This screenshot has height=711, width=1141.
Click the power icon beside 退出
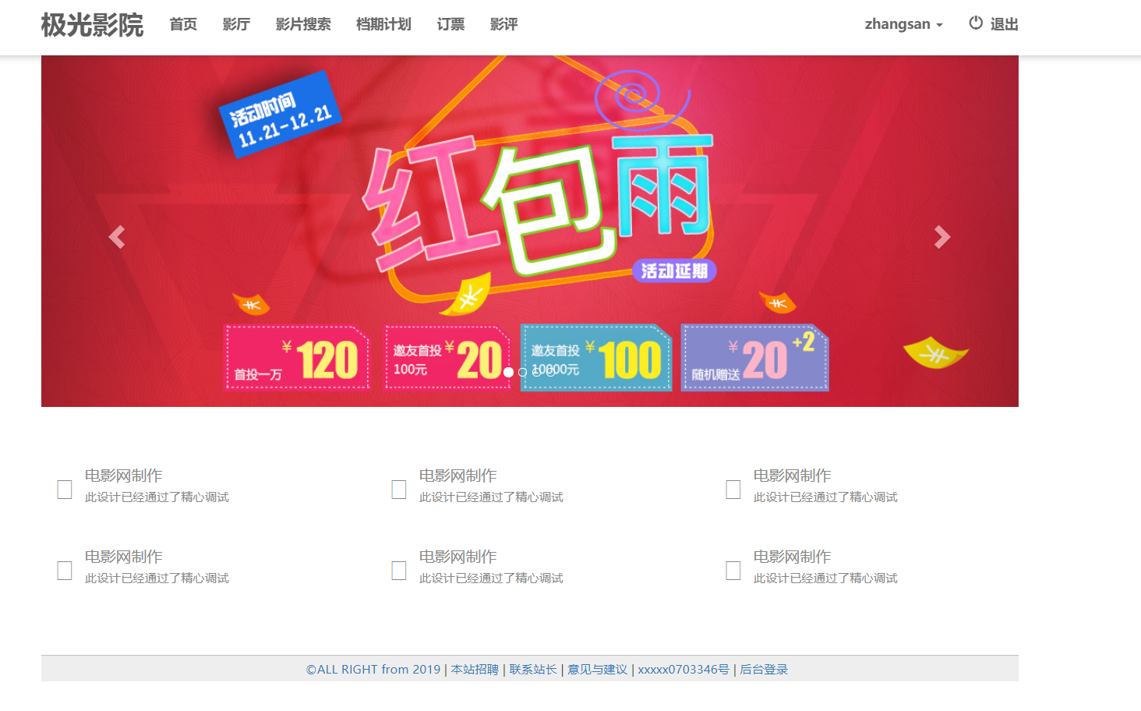(x=976, y=23)
